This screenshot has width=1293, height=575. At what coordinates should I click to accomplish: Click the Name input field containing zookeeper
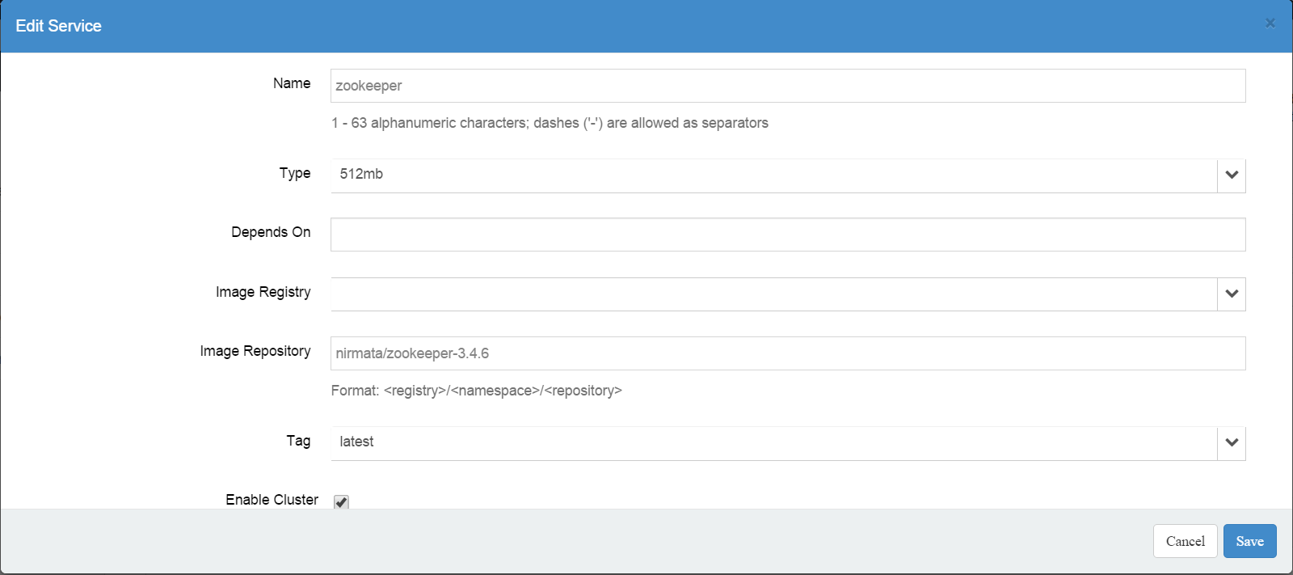(788, 86)
